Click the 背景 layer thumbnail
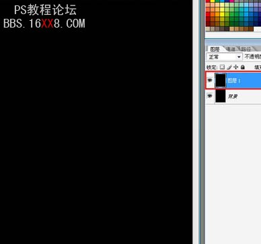 (221, 96)
